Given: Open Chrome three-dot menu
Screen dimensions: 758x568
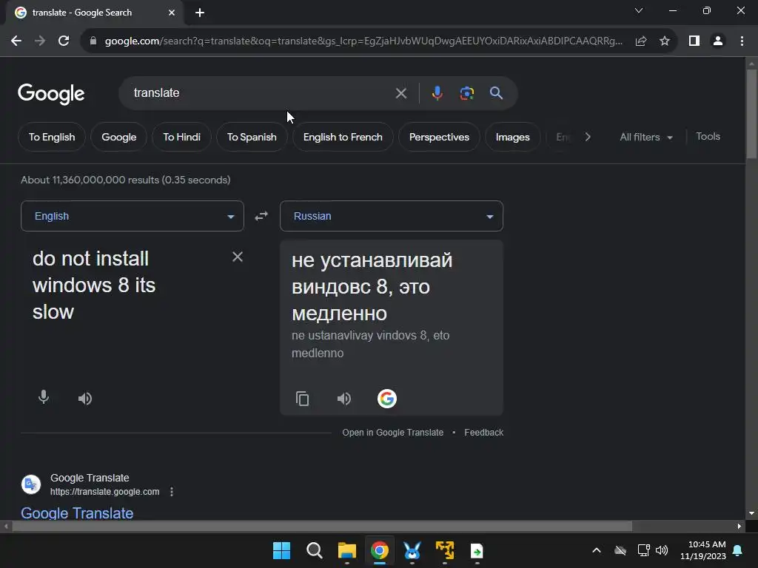Looking at the screenshot, I should [742, 41].
